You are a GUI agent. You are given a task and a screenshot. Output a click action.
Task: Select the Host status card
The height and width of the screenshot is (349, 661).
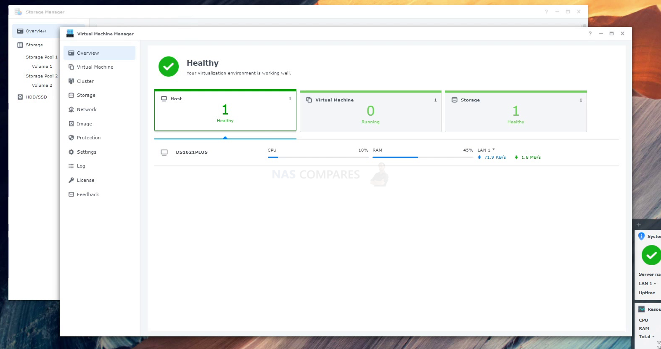point(225,110)
